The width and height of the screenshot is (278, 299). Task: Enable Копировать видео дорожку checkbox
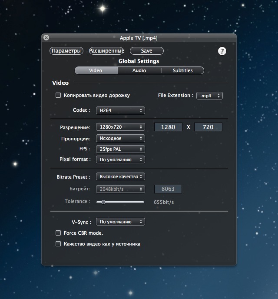[58, 95]
